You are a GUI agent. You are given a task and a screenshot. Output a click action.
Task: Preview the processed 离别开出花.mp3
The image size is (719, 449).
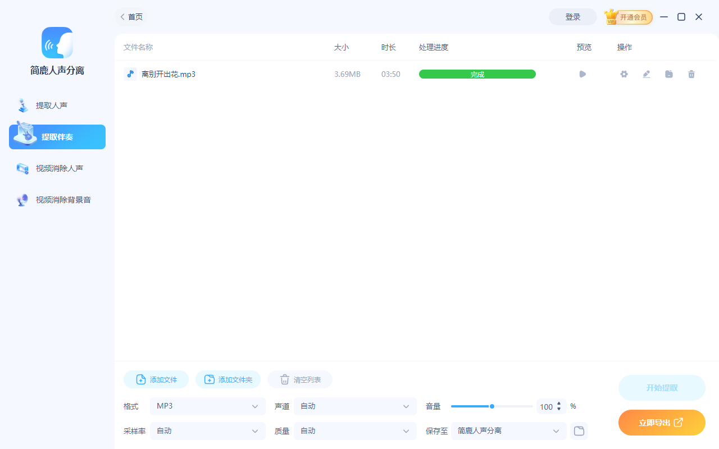click(x=583, y=74)
